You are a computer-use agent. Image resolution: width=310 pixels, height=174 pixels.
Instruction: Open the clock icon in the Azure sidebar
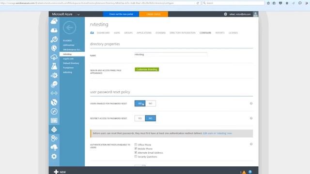coord(54,48)
